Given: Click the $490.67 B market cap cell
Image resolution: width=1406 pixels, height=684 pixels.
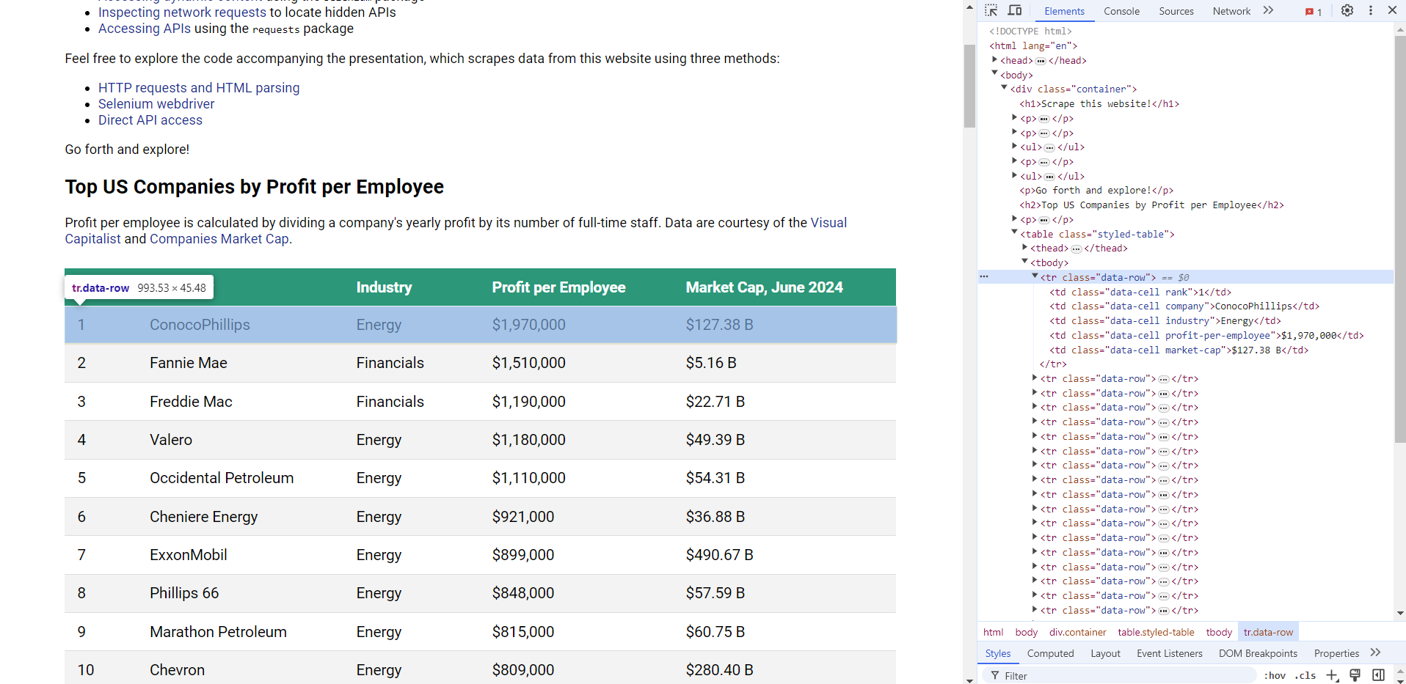Looking at the screenshot, I should (719, 555).
